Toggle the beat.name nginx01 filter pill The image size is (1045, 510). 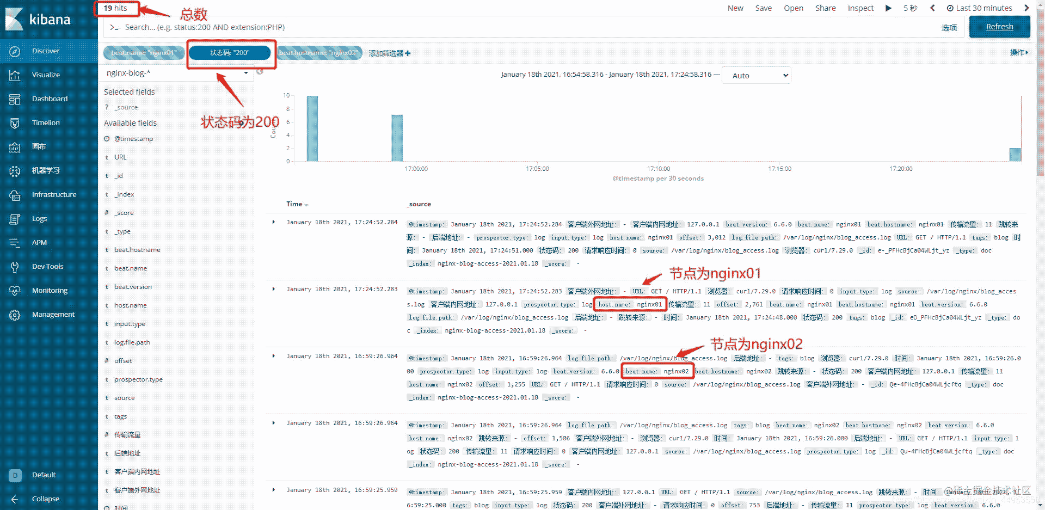144,53
